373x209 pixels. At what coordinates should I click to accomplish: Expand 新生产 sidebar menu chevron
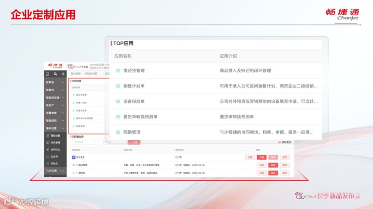pos(63,105)
